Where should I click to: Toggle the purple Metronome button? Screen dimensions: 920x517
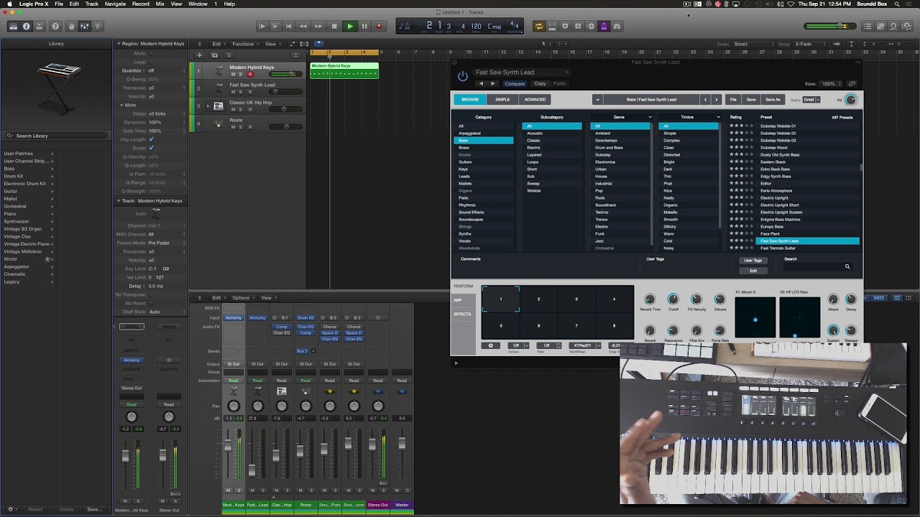(x=604, y=27)
